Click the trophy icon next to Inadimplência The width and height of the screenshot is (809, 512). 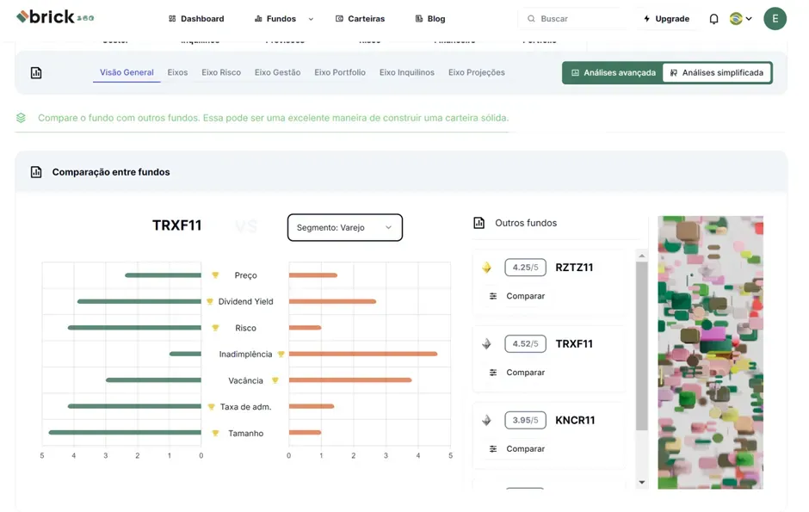pyautogui.click(x=281, y=354)
